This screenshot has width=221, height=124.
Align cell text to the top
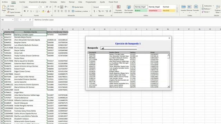[x=55, y=7]
